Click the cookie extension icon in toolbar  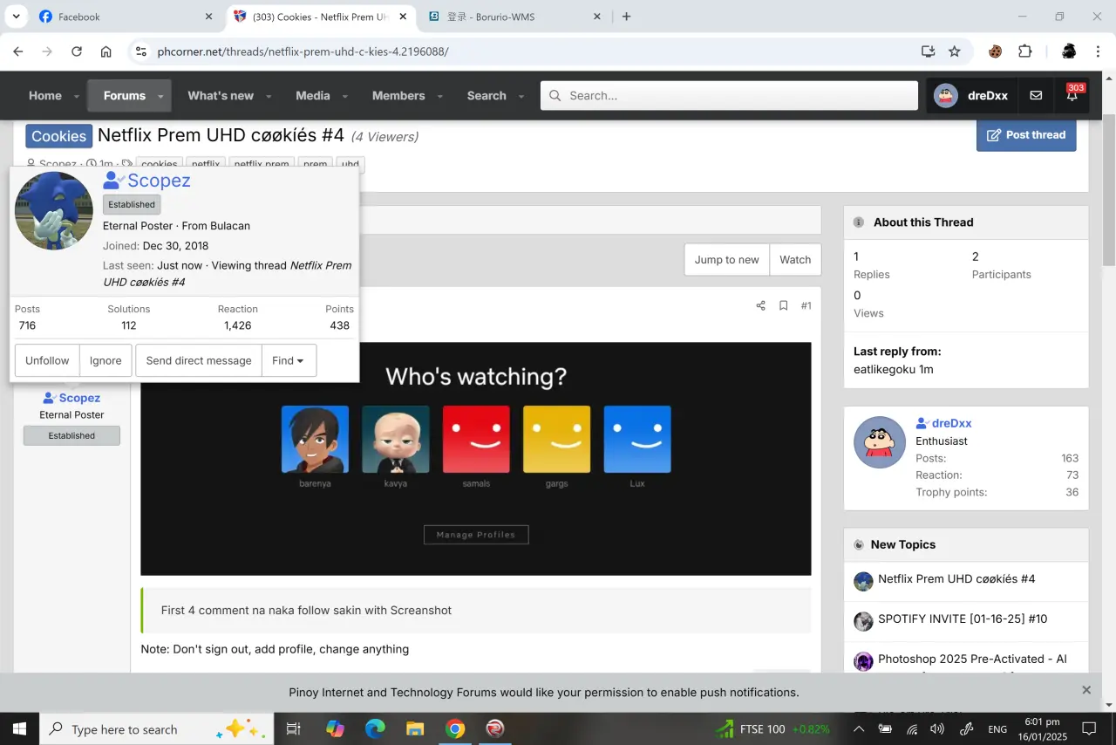pos(995,51)
